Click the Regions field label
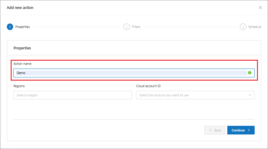Image resolution: width=268 pixels, height=149 pixels. pos(19,86)
